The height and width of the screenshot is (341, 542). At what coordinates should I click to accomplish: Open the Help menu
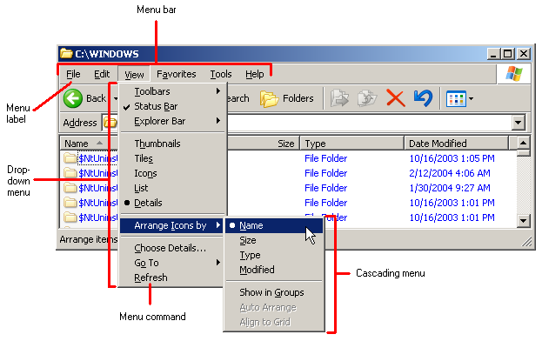(255, 74)
